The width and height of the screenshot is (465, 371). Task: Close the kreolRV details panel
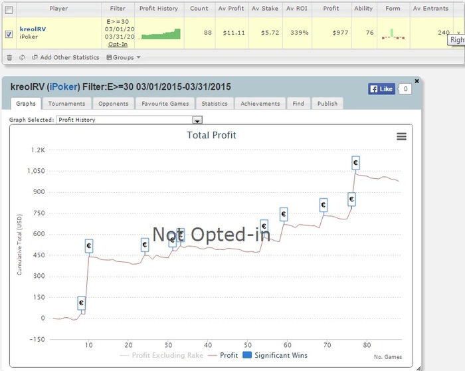(x=417, y=81)
